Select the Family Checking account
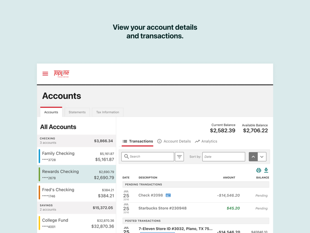The height and width of the screenshot is (233, 310). pyautogui.click(x=77, y=156)
